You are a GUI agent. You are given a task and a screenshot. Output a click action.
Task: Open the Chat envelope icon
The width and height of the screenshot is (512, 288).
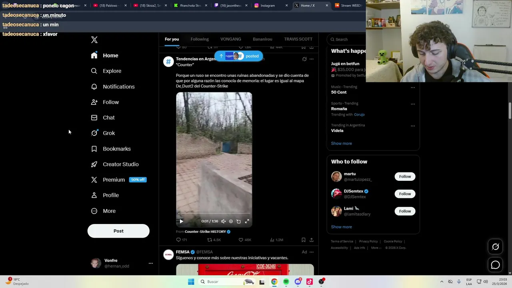pyautogui.click(x=94, y=118)
